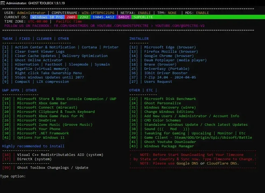Click the cmd icon in title bar
Image resolution: width=265 pixels, height=193 pixels.
[3, 3]
